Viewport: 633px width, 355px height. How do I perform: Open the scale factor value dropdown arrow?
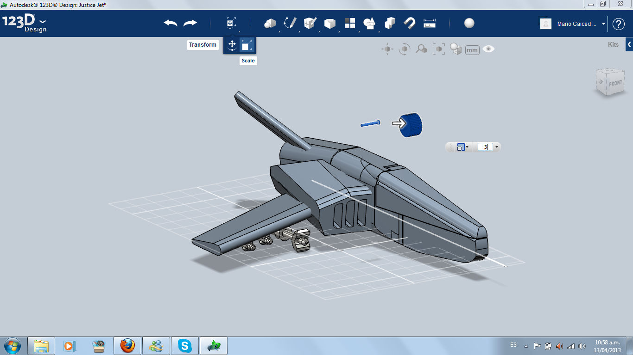[x=497, y=147]
